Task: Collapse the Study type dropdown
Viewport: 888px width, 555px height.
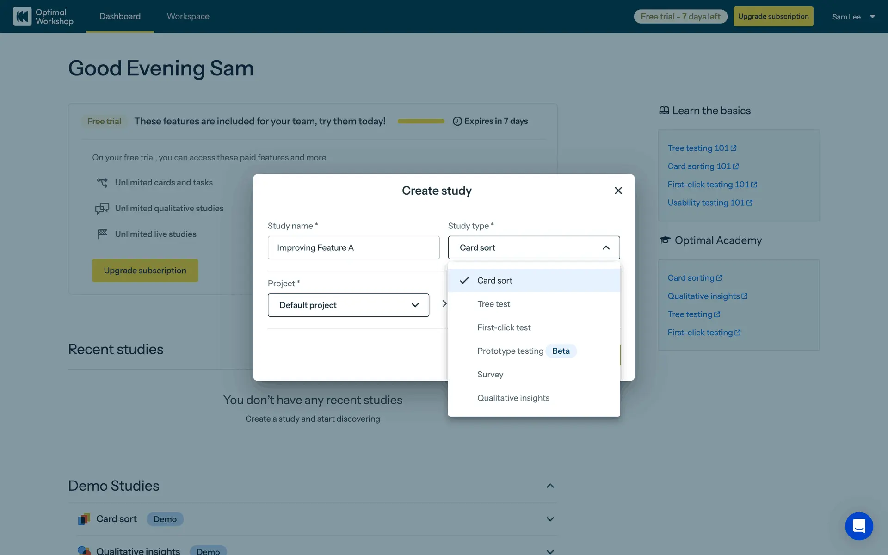Action: 605,247
